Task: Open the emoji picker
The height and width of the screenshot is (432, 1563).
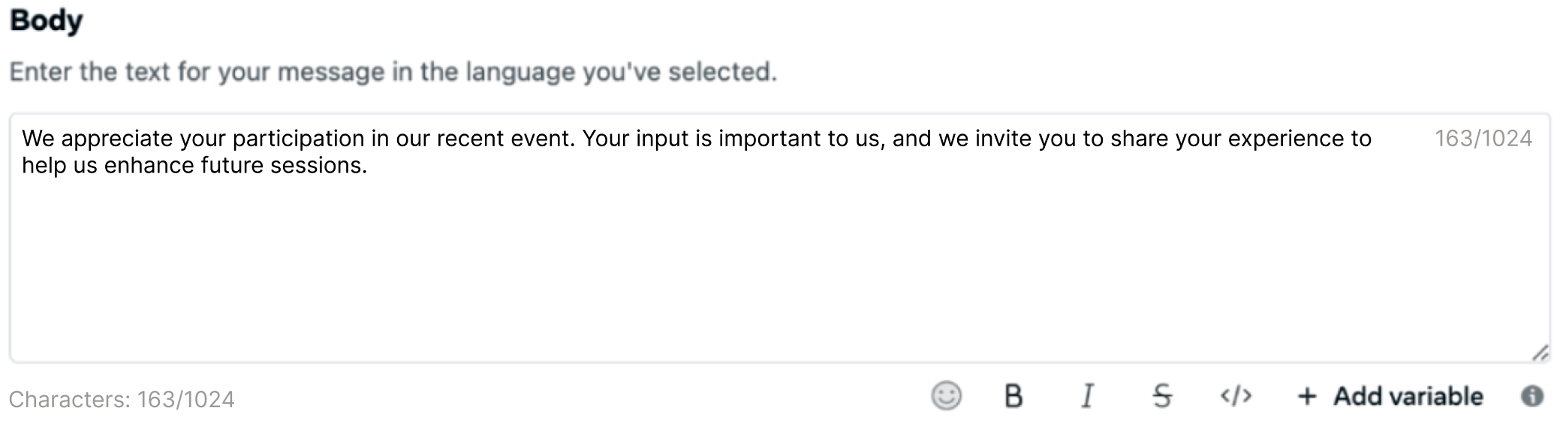Action: click(x=946, y=395)
